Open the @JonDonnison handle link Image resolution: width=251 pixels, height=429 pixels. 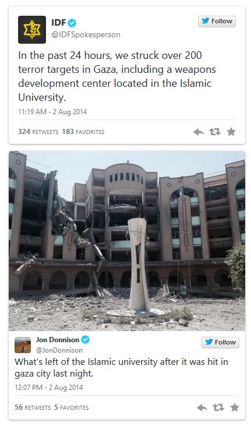(59, 350)
